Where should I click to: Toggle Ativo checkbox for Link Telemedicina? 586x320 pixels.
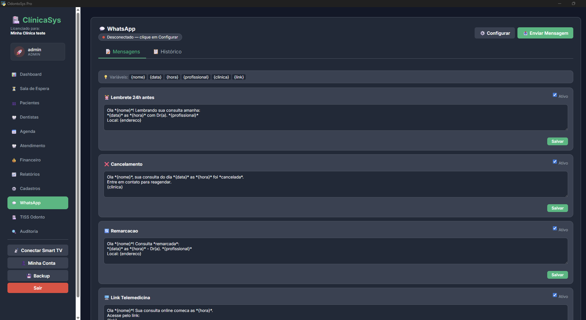555,295
